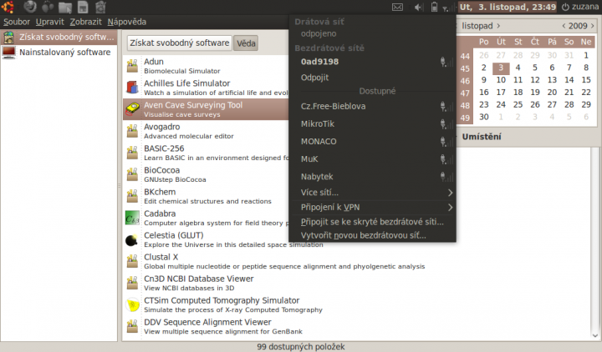Go to previous year before 2009
This screenshot has width=602, height=352.
coord(564,26)
